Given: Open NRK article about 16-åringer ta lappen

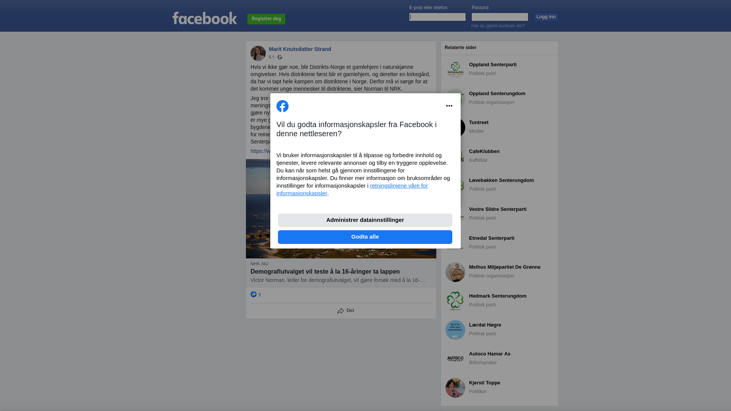Looking at the screenshot, I should [325, 272].
